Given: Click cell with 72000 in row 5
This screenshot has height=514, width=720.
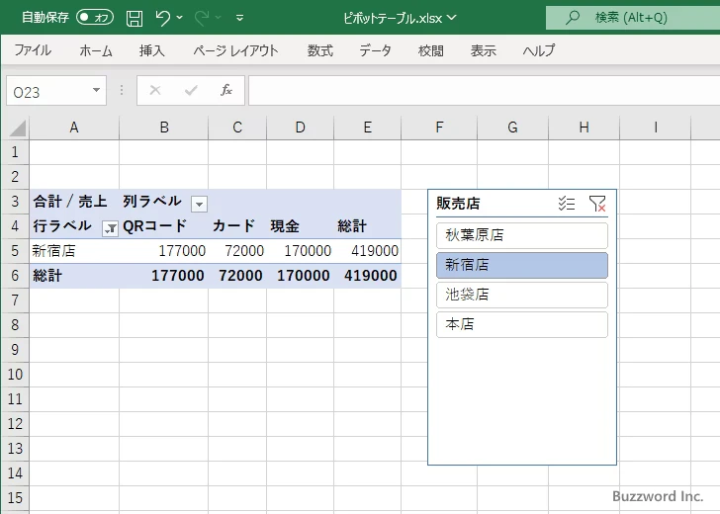Looking at the screenshot, I should pos(237,251).
